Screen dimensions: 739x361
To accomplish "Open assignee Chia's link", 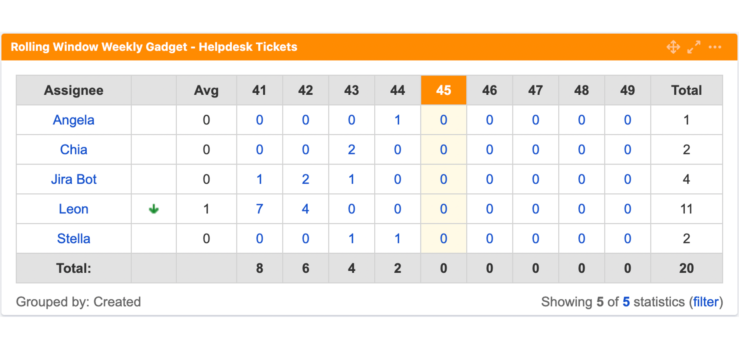I will 73,150.
